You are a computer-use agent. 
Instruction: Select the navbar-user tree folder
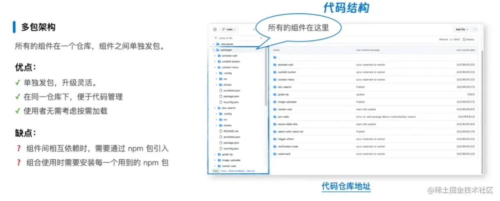point(229,166)
